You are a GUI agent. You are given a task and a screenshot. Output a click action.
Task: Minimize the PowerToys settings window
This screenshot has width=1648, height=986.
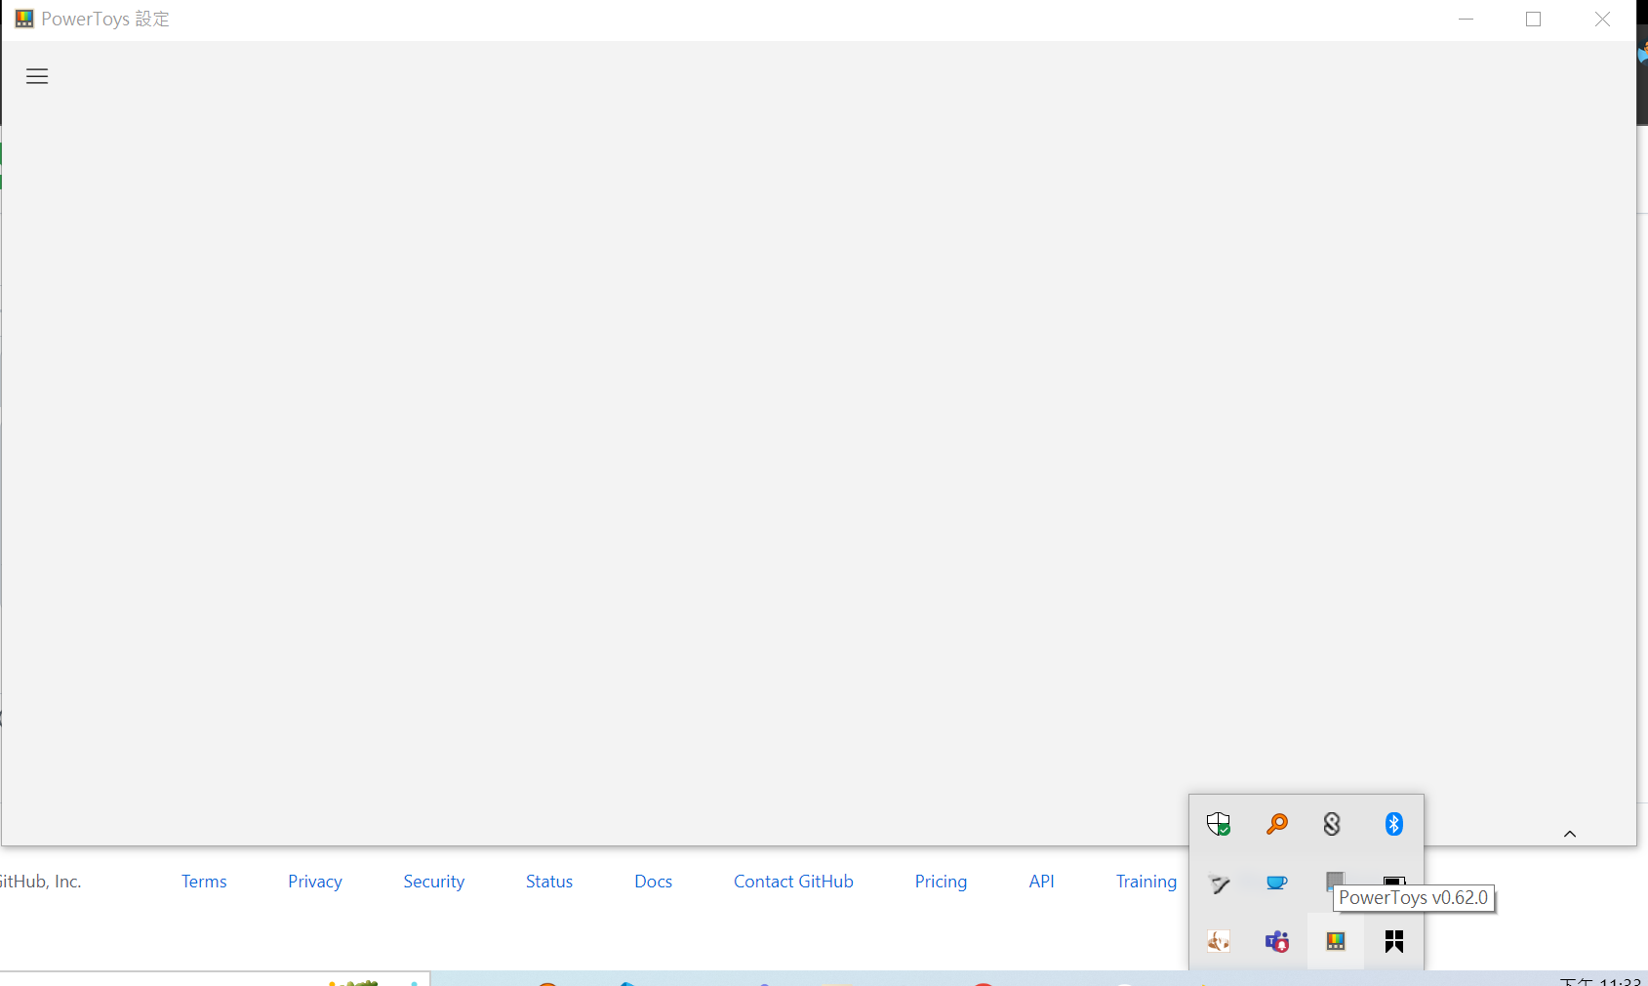(x=1466, y=20)
